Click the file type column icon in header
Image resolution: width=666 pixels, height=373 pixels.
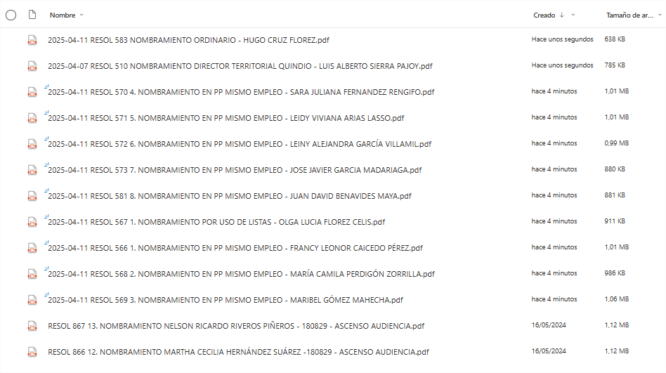click(32, 15)
